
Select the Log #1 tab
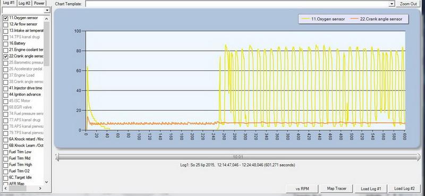click(x=8, y=3)
